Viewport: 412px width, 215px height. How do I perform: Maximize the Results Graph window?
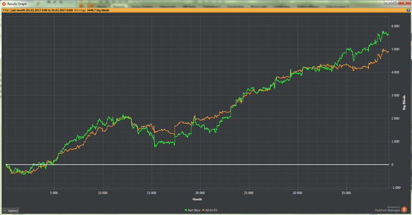tap(395, 2)
